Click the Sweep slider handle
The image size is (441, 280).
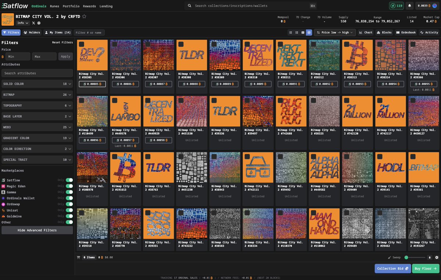click(407, 258)
